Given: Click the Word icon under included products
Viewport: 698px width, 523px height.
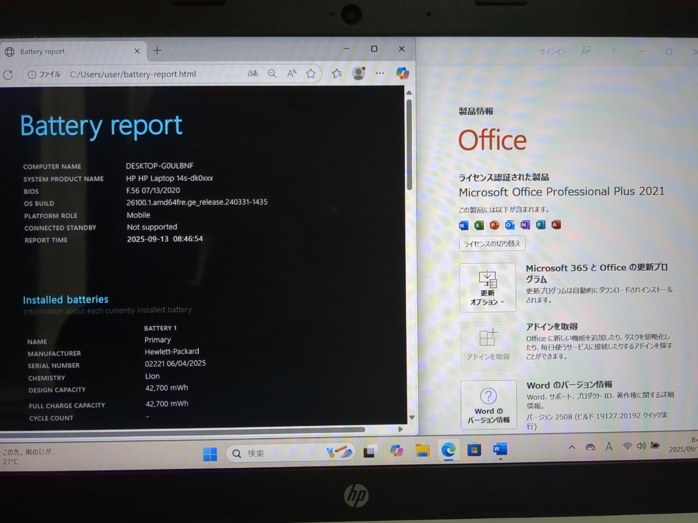Looking at the screenshot, I should [x=464, y=225].
